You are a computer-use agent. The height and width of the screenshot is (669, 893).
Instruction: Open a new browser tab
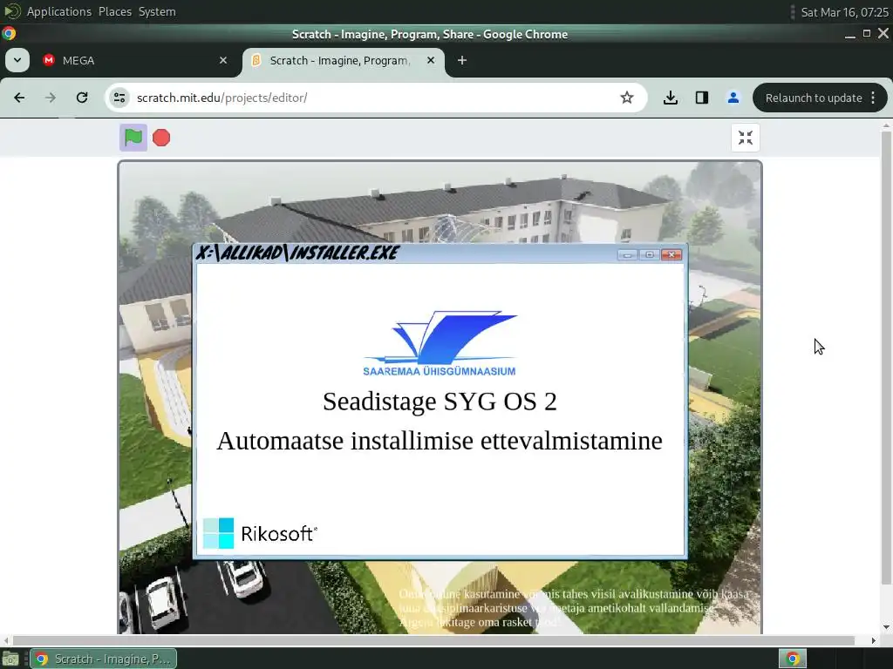click(462, 60)
